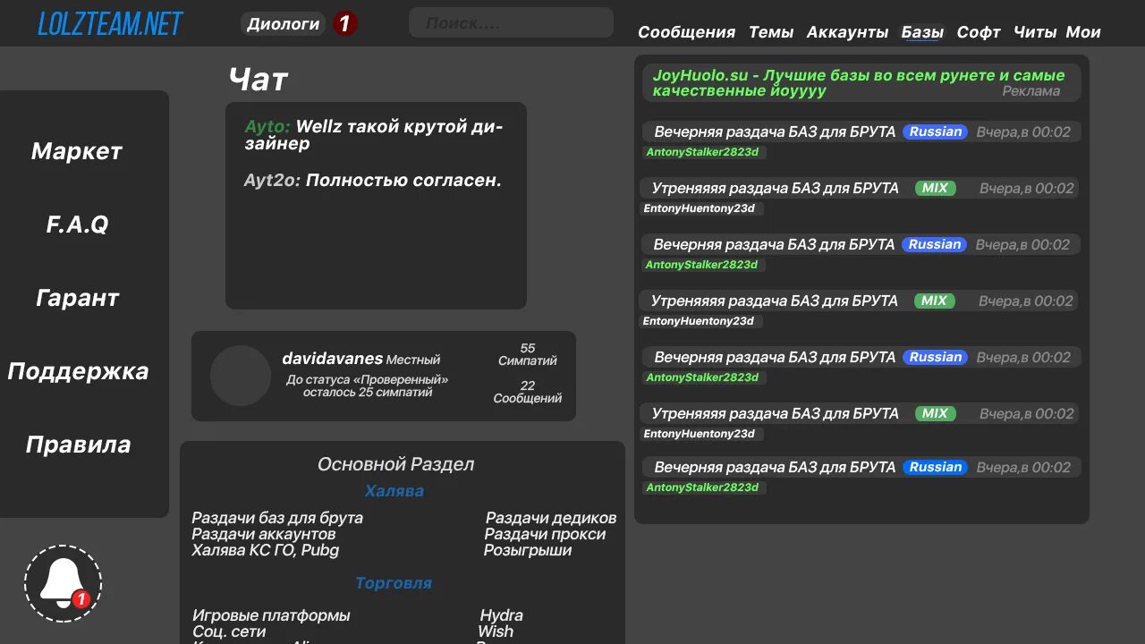Click the 22 Сообщений counter

click(x=528, y=392)
